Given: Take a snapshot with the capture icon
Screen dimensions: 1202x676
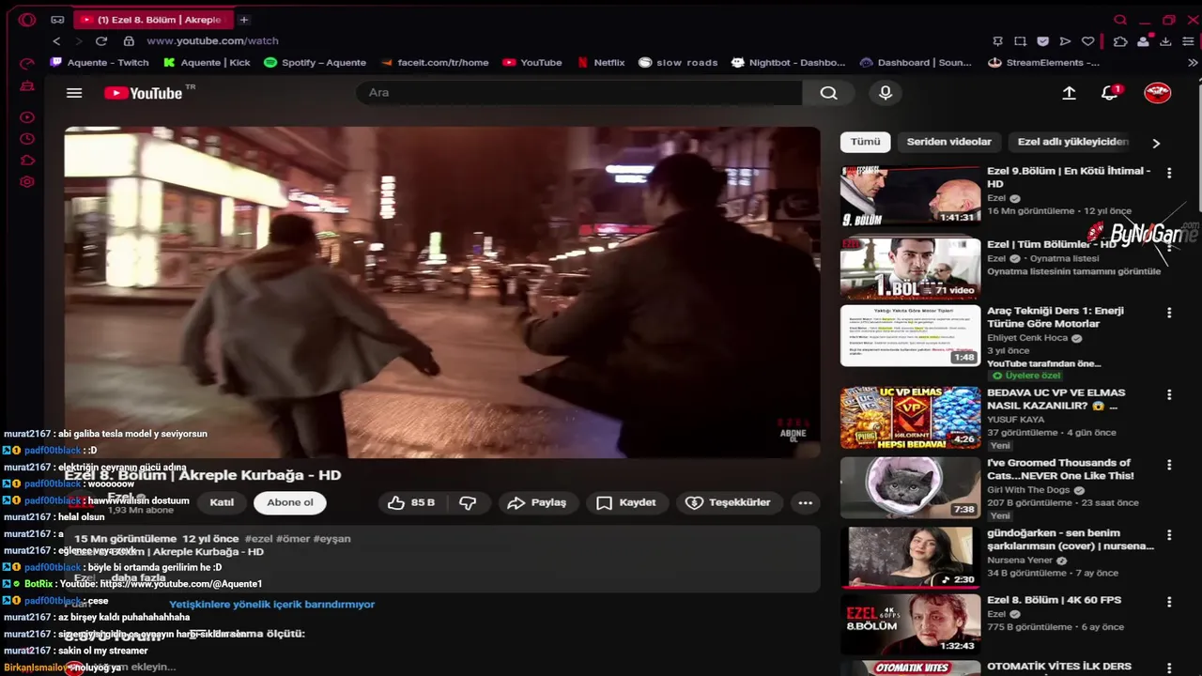Looking at the screenshot, I should point(1021,41).
